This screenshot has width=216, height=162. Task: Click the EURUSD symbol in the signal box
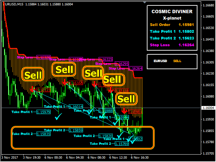[160, 61]
